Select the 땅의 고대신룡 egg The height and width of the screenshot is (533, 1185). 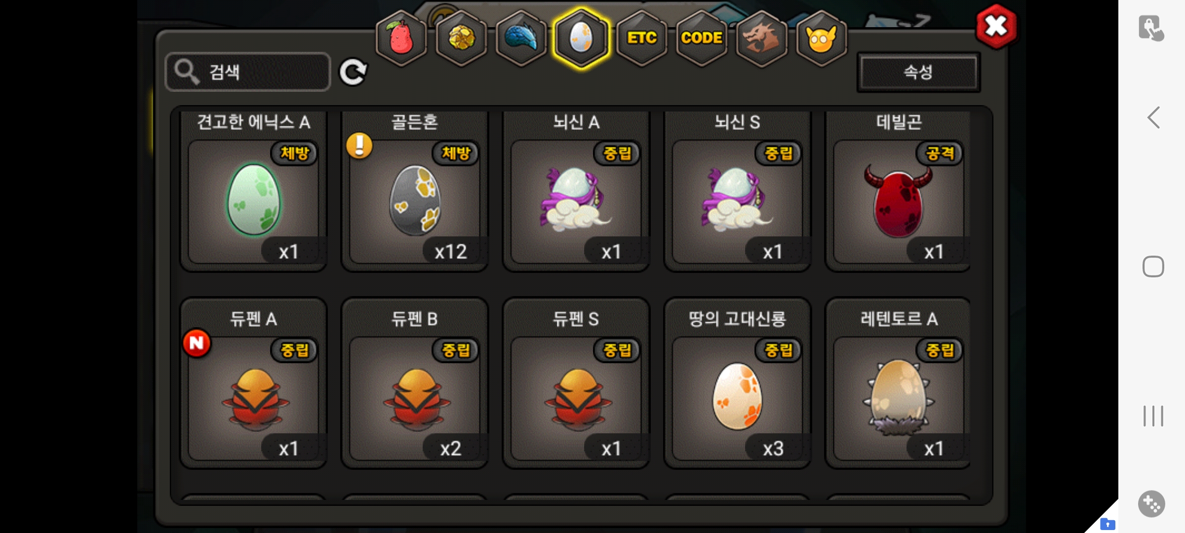(737, 383)
